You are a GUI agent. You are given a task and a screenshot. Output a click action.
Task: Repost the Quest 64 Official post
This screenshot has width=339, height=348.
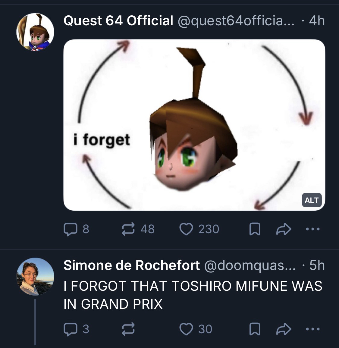click(x=128, y=229)
